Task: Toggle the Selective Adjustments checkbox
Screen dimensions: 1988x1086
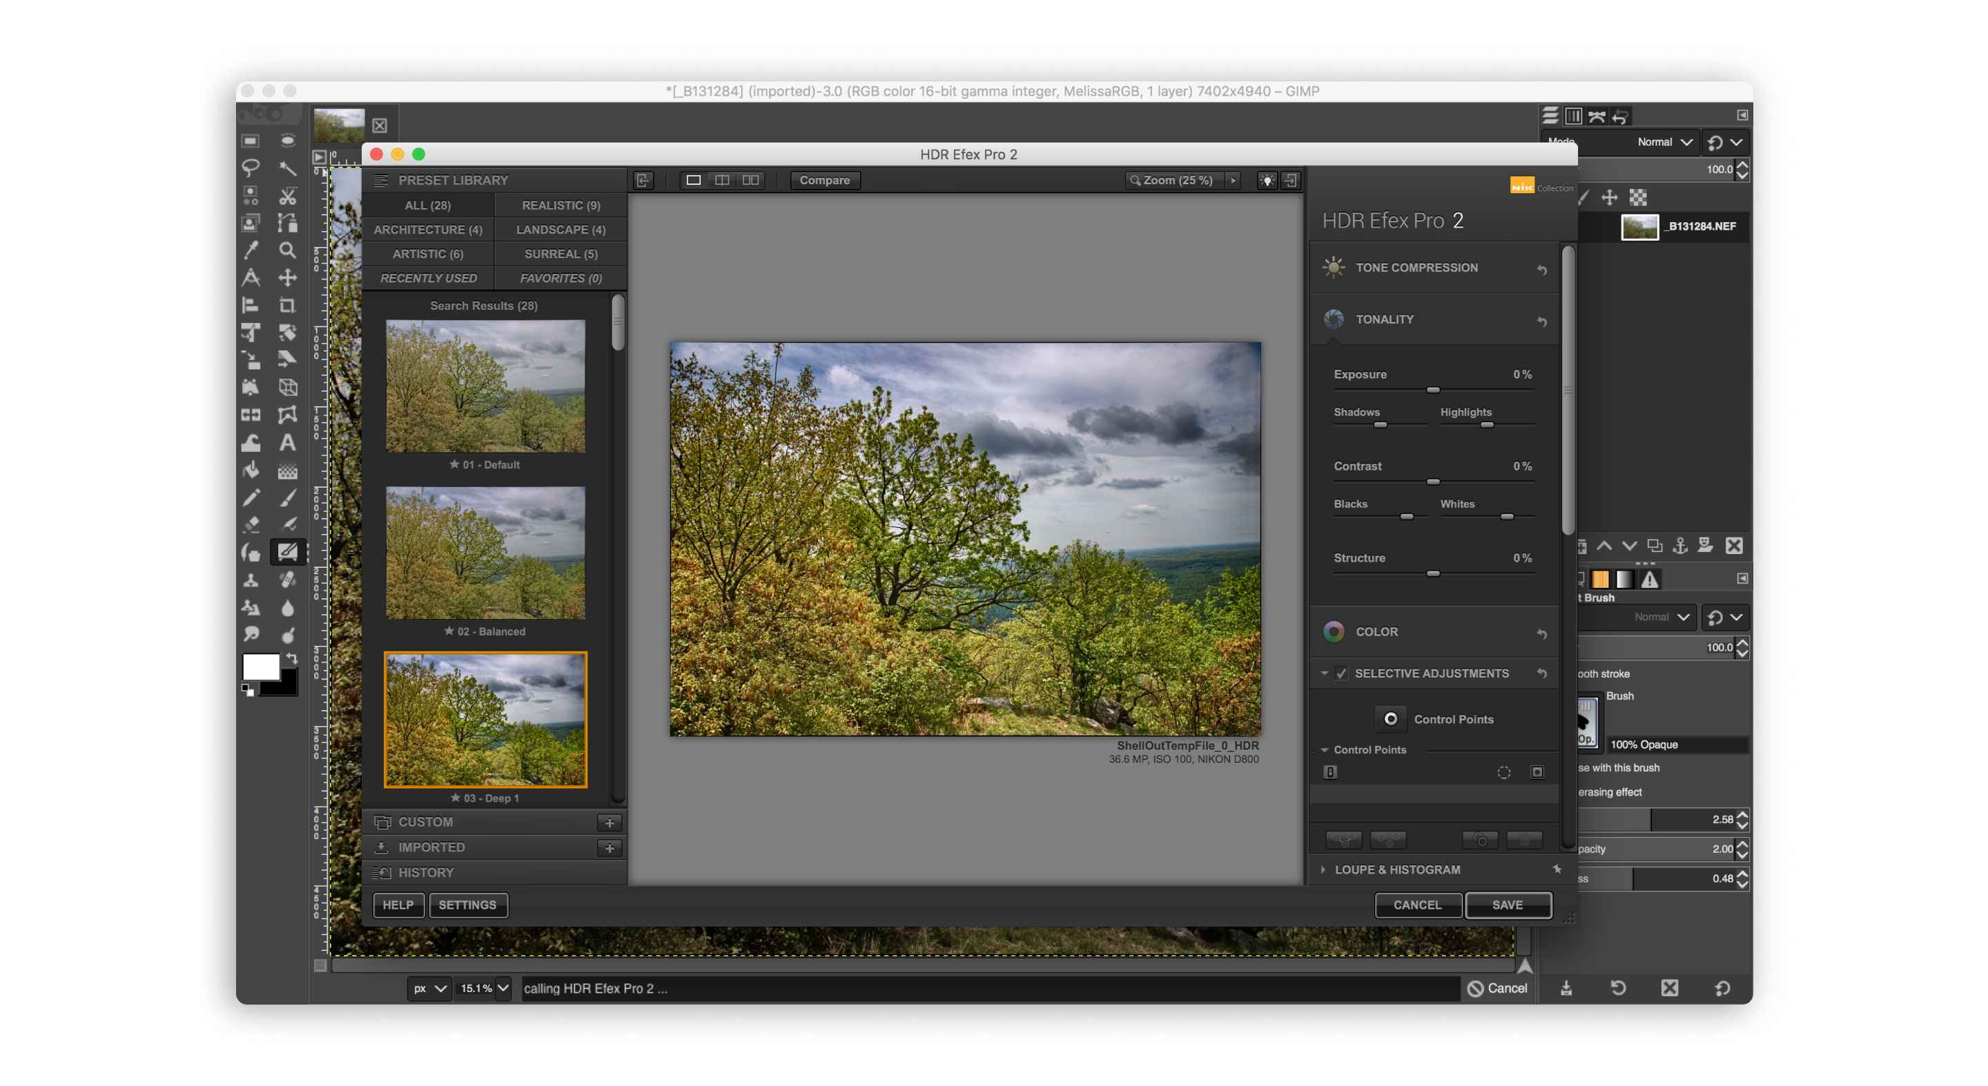Action: [1338, 673]
